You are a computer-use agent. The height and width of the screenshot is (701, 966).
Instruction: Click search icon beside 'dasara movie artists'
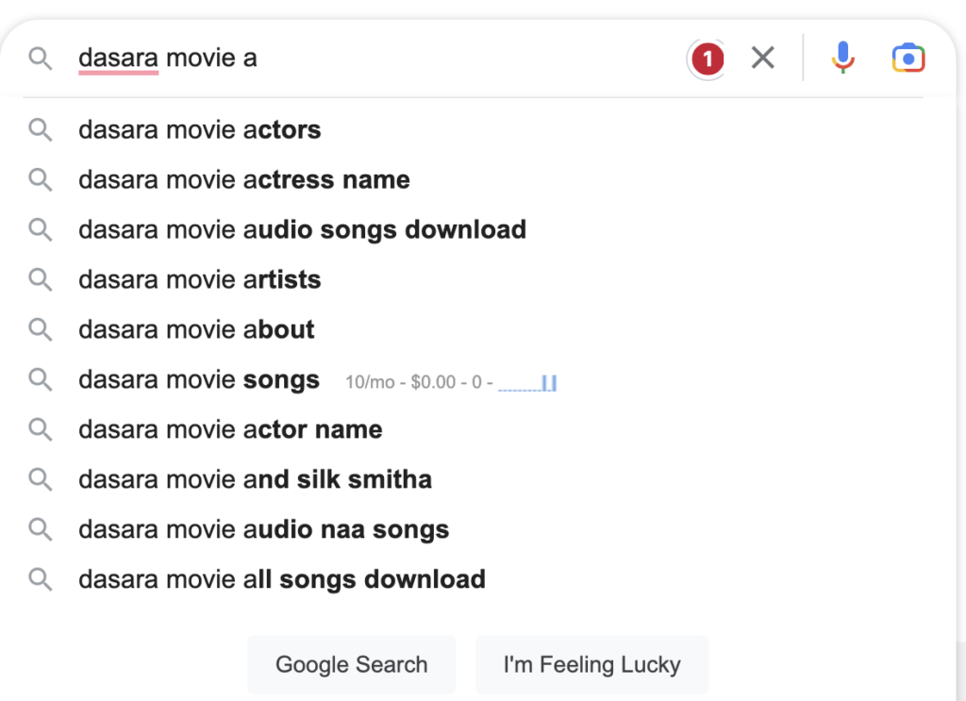[x=40, y=279]
